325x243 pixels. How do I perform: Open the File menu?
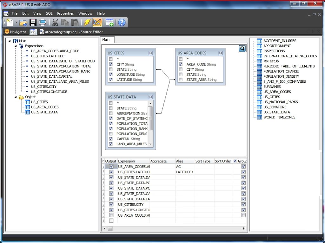[15, 13]
